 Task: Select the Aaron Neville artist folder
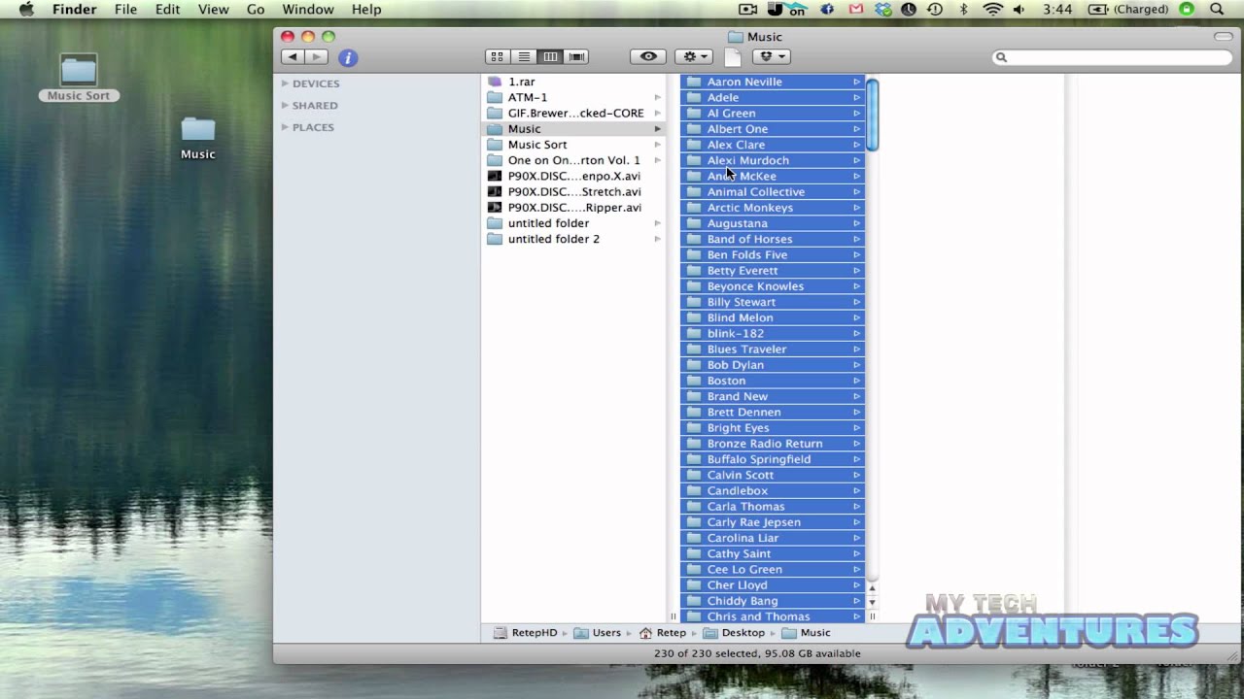tap(773, 82)
